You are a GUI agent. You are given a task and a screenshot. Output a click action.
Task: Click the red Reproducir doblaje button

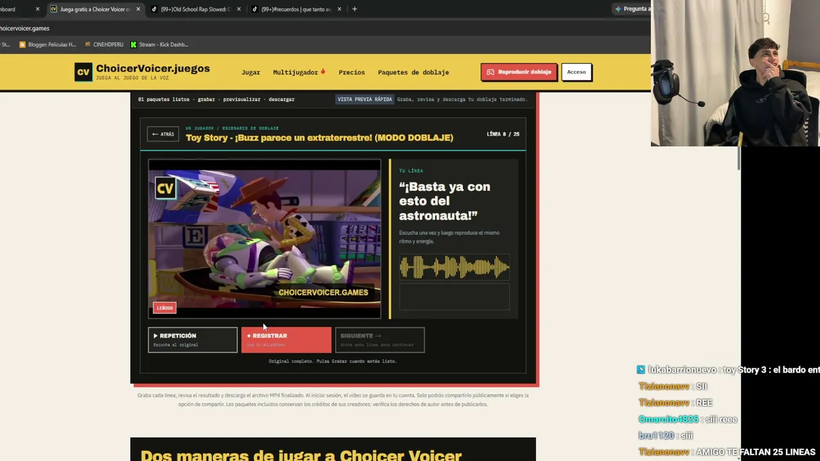click(519, 72)
